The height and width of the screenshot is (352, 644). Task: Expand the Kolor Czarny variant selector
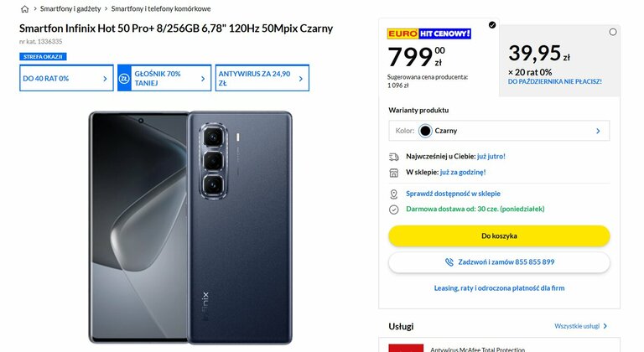[499, 131]
